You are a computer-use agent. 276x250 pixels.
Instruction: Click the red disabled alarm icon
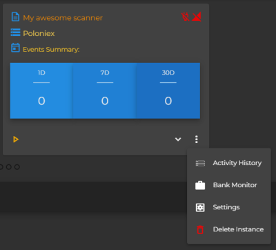coord(185,17)
